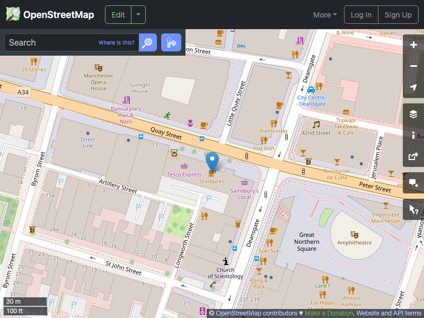Open the map legend info icon

pyautogui.click(x=412, y=135)
